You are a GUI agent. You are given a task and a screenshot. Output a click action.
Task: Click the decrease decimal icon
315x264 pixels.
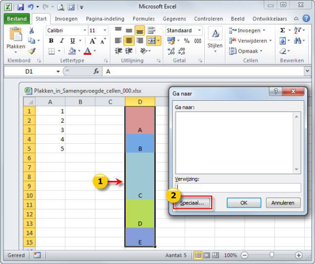181,51
